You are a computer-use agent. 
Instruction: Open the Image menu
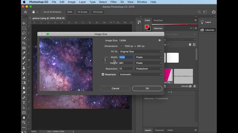pyautogui.click(x=72, y=2)
